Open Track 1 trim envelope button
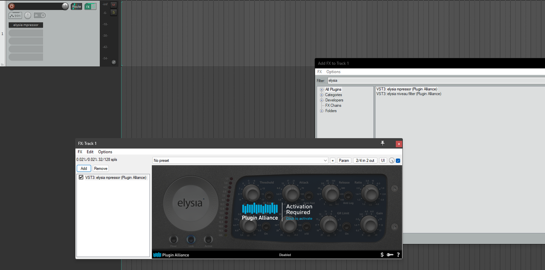 tap(15, 16)
